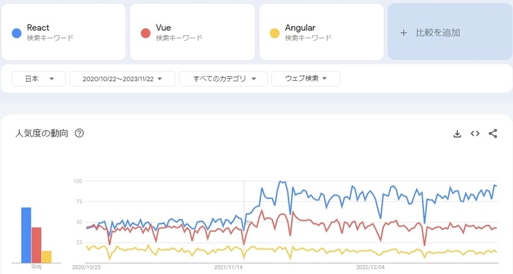Select the React search term card
The image size is (513, 274).
(63, 32)
